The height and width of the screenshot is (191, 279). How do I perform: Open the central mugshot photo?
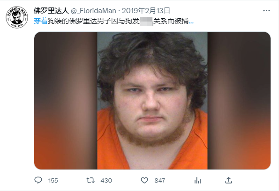(x=152, y=101)
